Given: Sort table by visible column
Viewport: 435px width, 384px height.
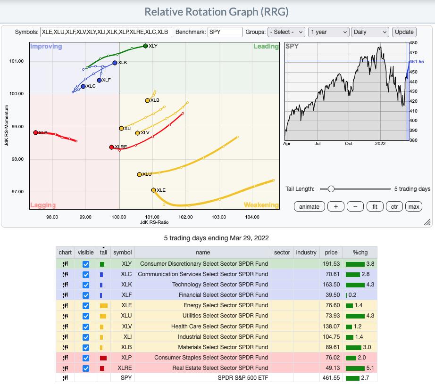Looking at the screenshot, I should tap(86, 253).
